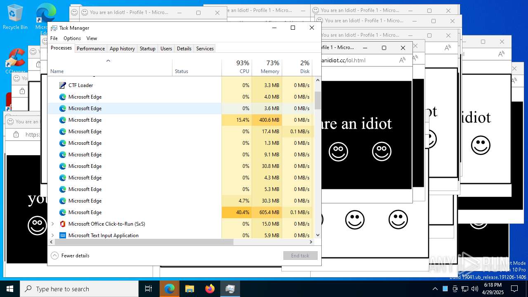Click the Microsoft Text Input Application icon
This screenshot has height=297, width=528.
click(x=63, y=235)
